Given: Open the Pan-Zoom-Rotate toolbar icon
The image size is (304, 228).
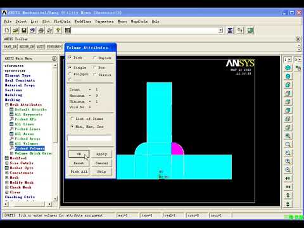Looking at the screenshot, I should pos(32,30).
